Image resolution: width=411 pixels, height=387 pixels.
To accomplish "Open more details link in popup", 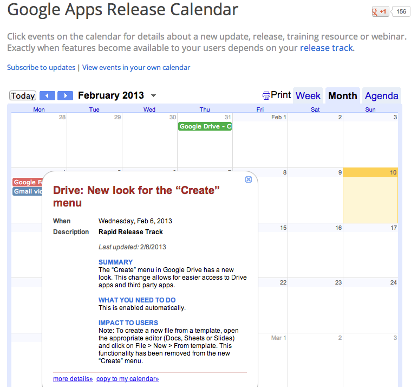I will click(73, 379).
